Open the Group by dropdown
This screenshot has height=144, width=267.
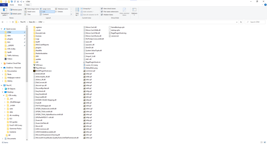point(86,9)
